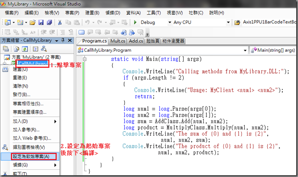
Task: Choose 設定為啟始專案(A) in context menu
Action: click(30, 156)
